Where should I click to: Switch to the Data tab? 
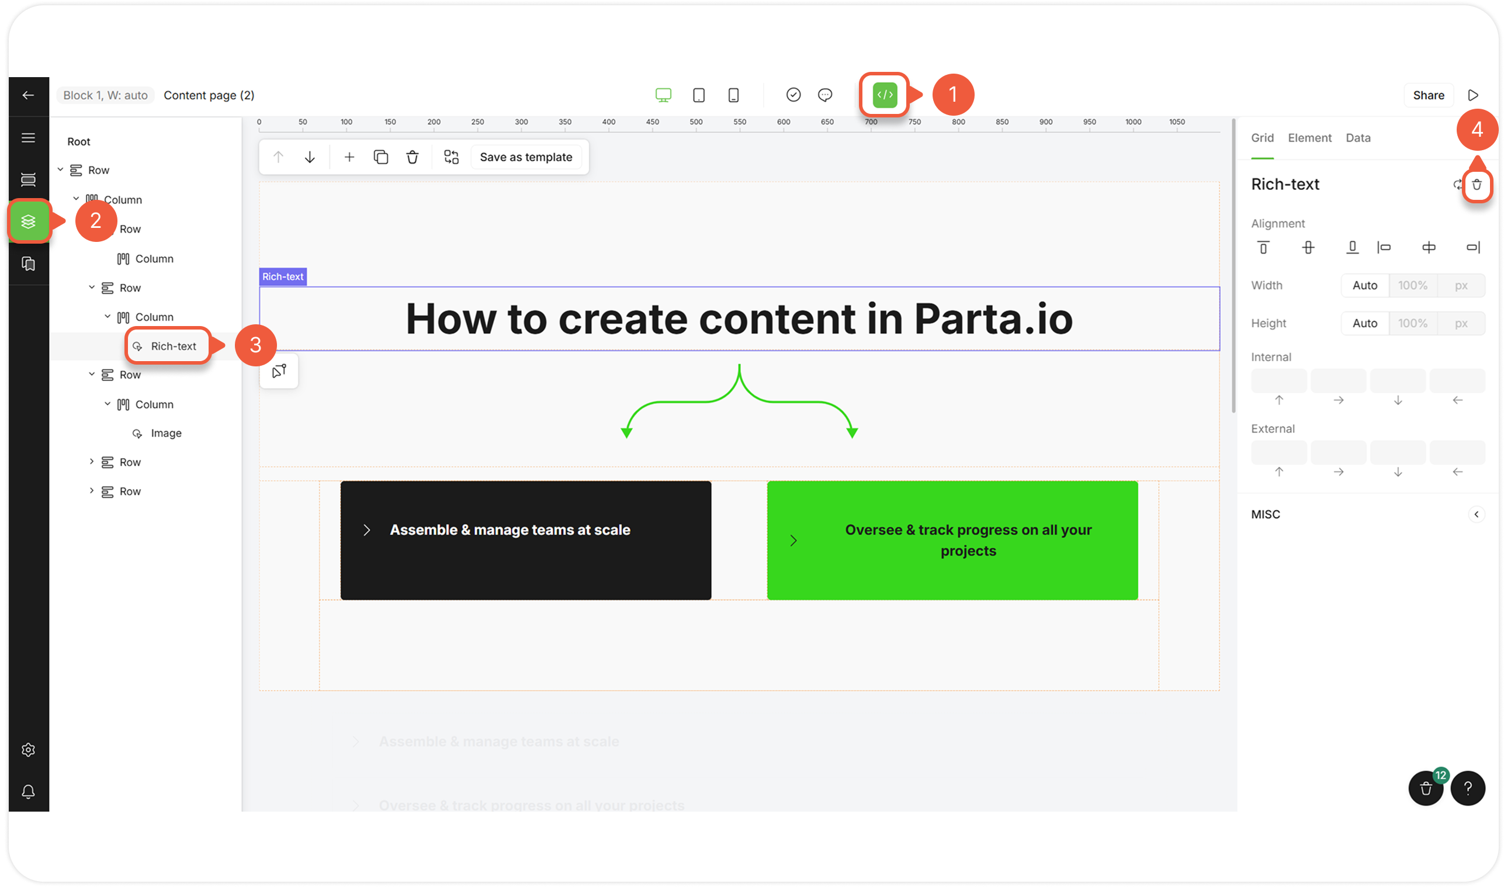1357,138
